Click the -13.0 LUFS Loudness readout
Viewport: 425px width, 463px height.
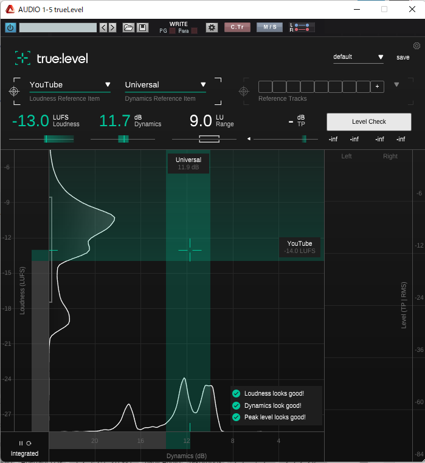tap(46, 121)
